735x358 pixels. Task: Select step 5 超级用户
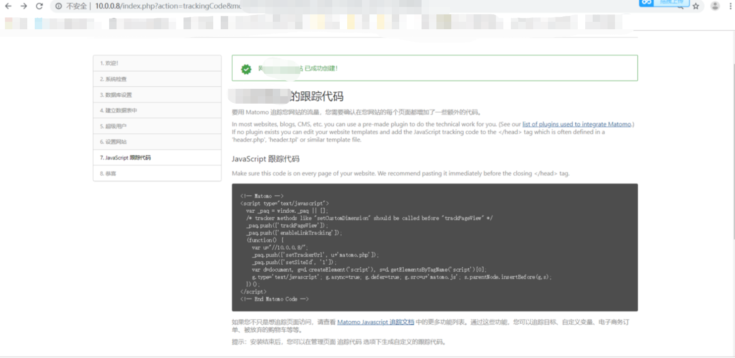pyautogui.click(x=157, y=126)
